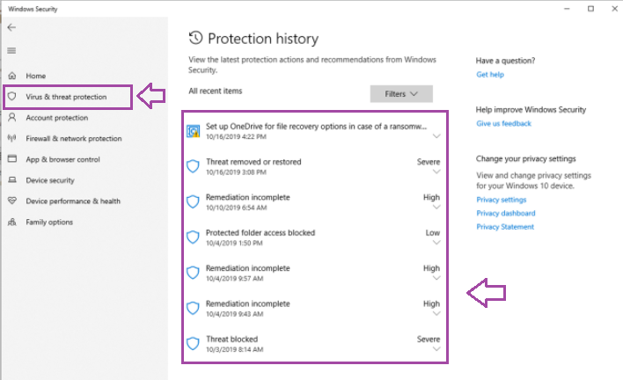
Task: Click the Privacy settings link
Action: (502, 200)
